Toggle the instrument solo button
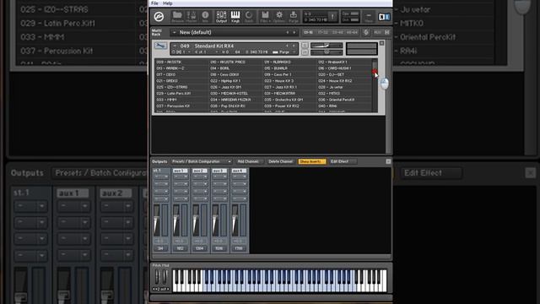540x304 pixels. (x=305, y=46)
